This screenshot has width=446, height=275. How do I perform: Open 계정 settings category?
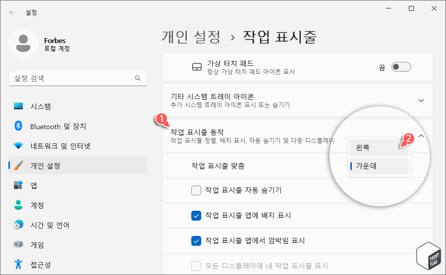pos(78,205)
